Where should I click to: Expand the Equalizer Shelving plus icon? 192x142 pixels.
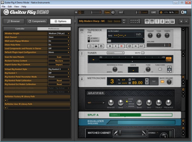(x=183, y=124)
